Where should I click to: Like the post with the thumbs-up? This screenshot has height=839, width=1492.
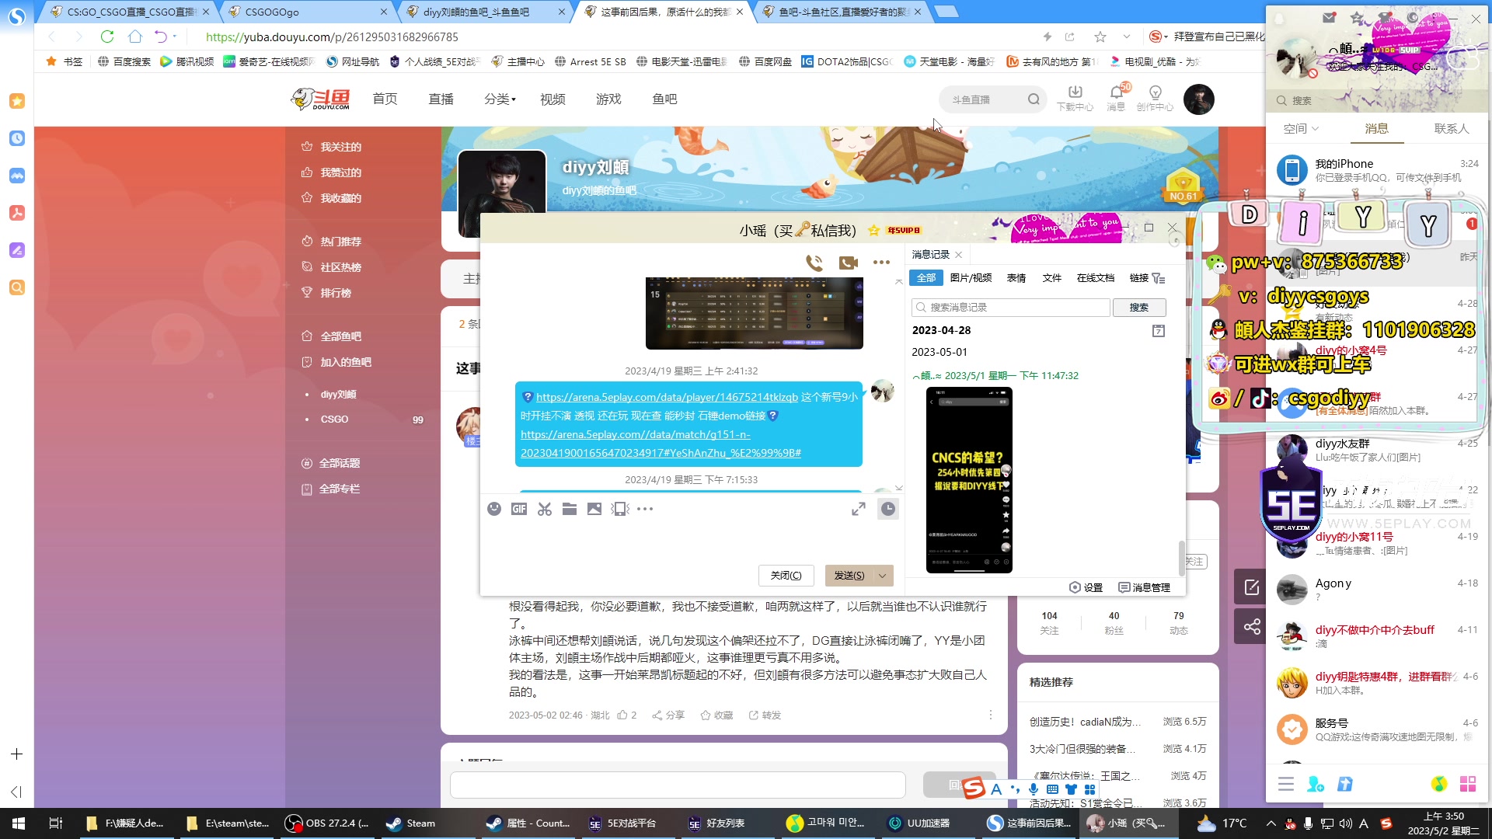coord(627,715)
